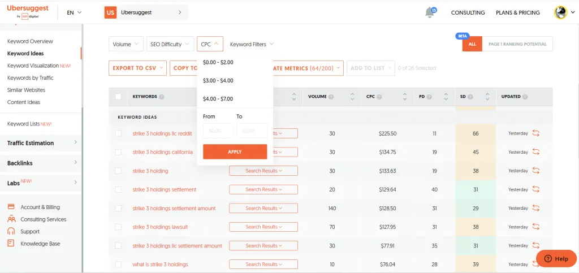Refresh metrics for strike 3 holdings llc settlement amount
This screenshot has height=273, width=579.
536,245
